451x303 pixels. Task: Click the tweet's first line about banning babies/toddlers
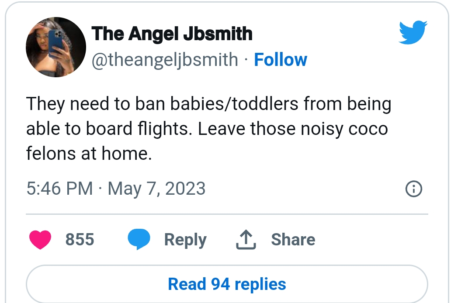pyautogui.click(x=208, y=105)
